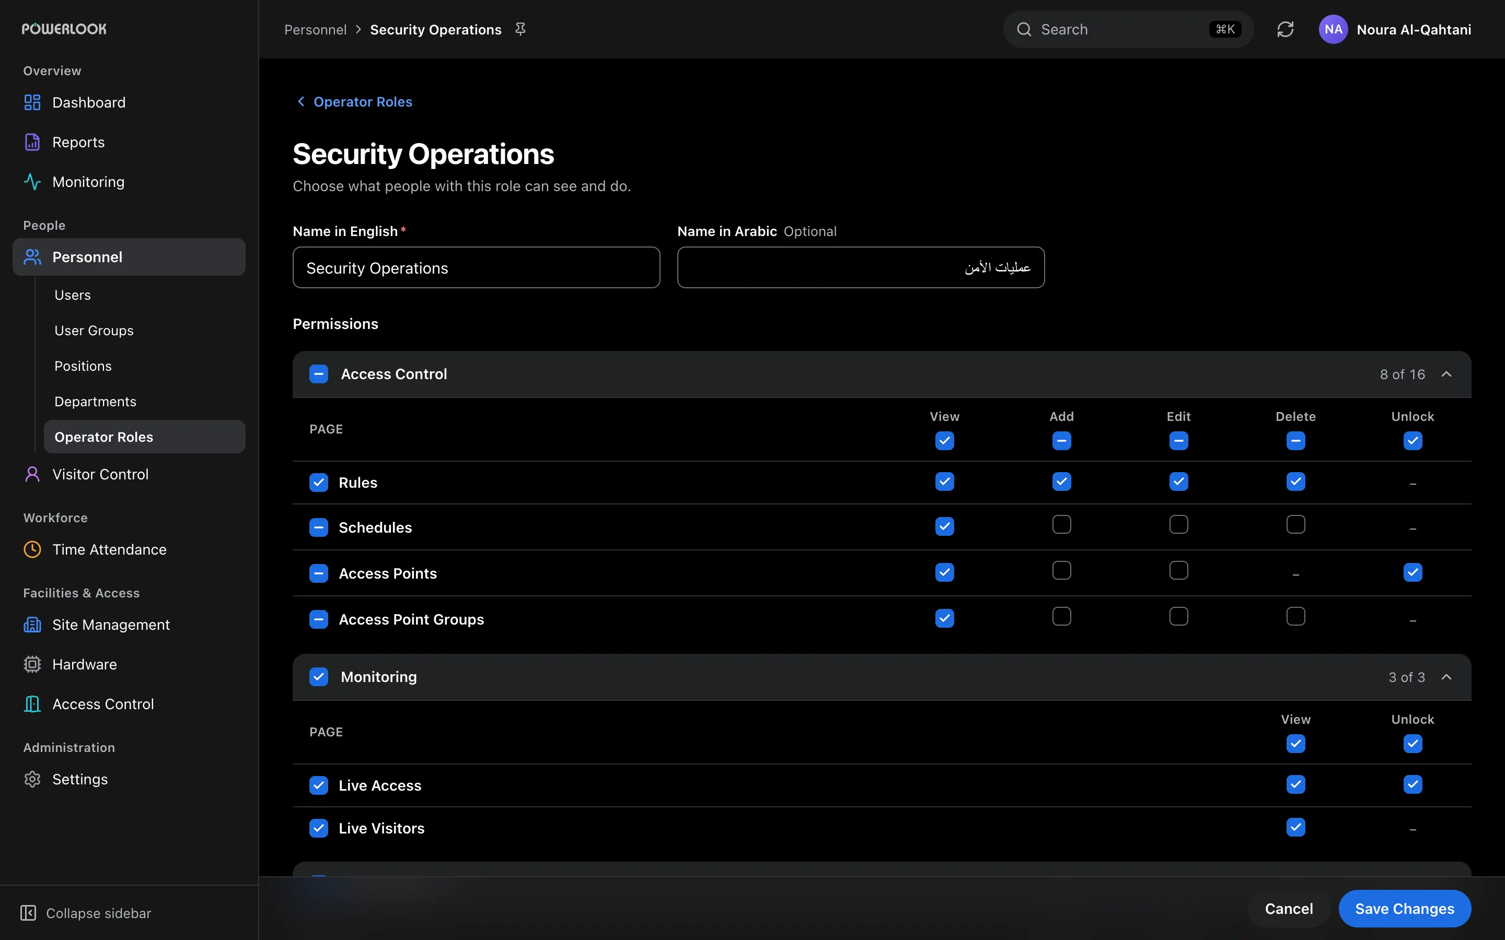Click the pin icon beside Security Operations breadcrumb
This screenshot has height=940, width=1505.
tap(520, 29)
